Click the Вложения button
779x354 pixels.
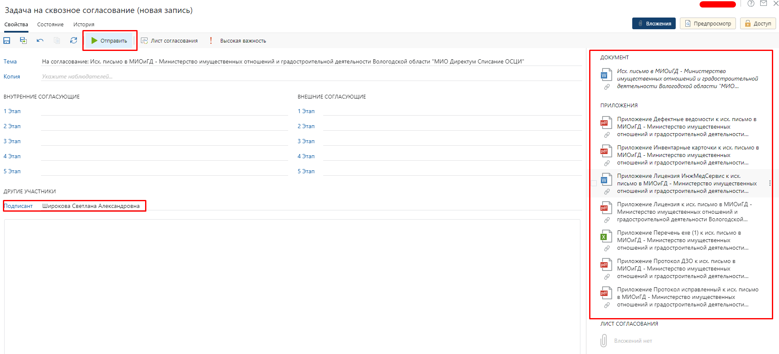(x=654, y=23)
